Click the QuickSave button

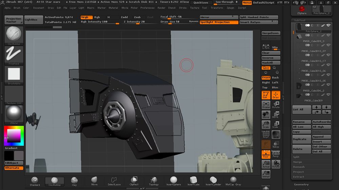click(201, 3)
